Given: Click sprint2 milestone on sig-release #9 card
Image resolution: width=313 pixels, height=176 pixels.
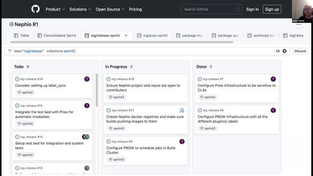Looking at the screenshot, I should pyautogui.click(x=116, y=159).
